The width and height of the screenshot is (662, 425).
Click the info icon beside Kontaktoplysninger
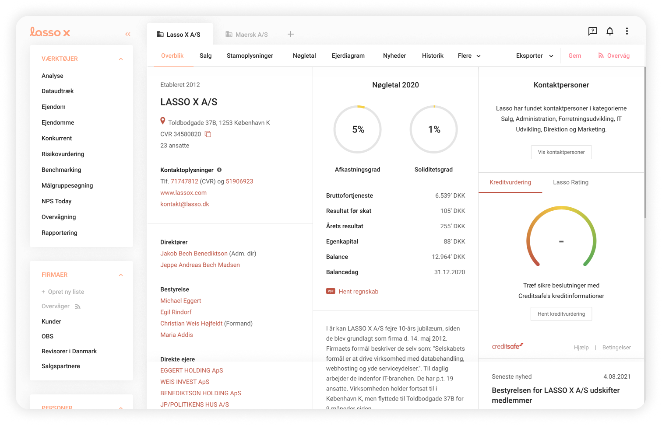[219, 170]
